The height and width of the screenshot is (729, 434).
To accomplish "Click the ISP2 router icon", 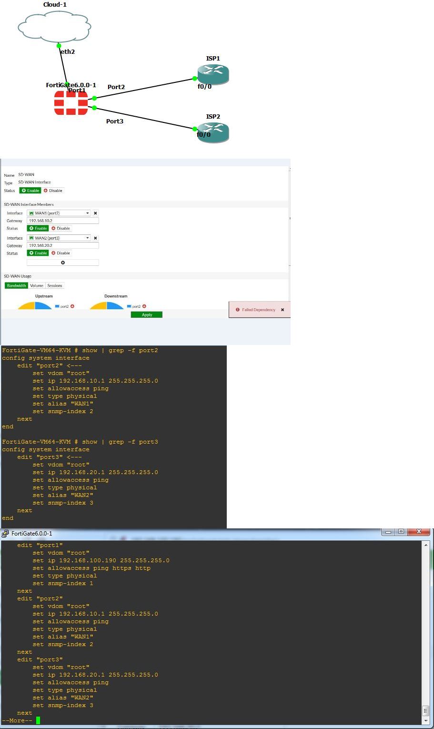I will pos(213,132).
